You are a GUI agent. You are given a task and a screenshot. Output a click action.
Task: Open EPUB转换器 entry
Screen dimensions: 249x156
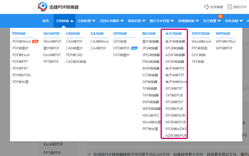point(174,48)
